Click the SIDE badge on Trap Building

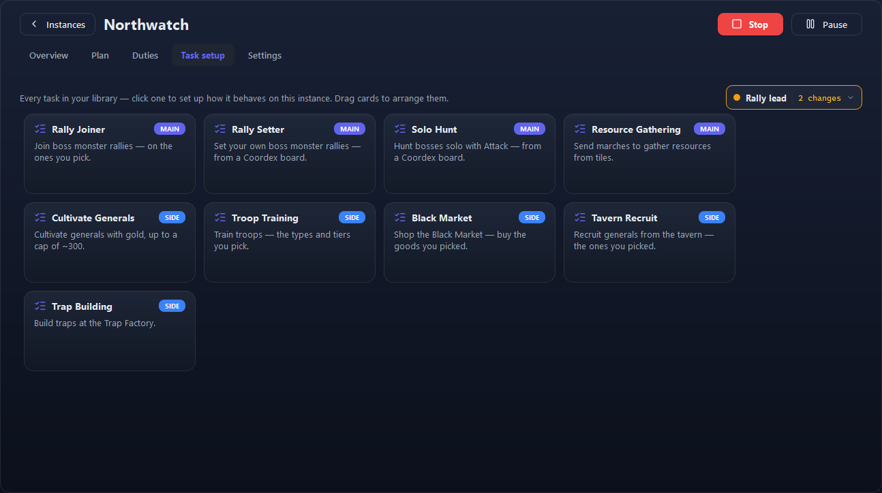[x=172, y=306]
